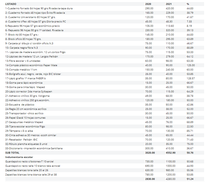
Task: Select Guardapolvo recto c/botones-T 10-arciel
Action: pos(105,162)
